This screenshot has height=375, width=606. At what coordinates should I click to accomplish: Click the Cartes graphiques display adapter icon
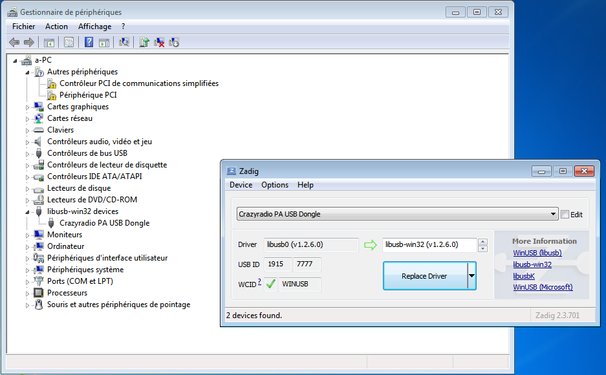click(x=39, y=107)
